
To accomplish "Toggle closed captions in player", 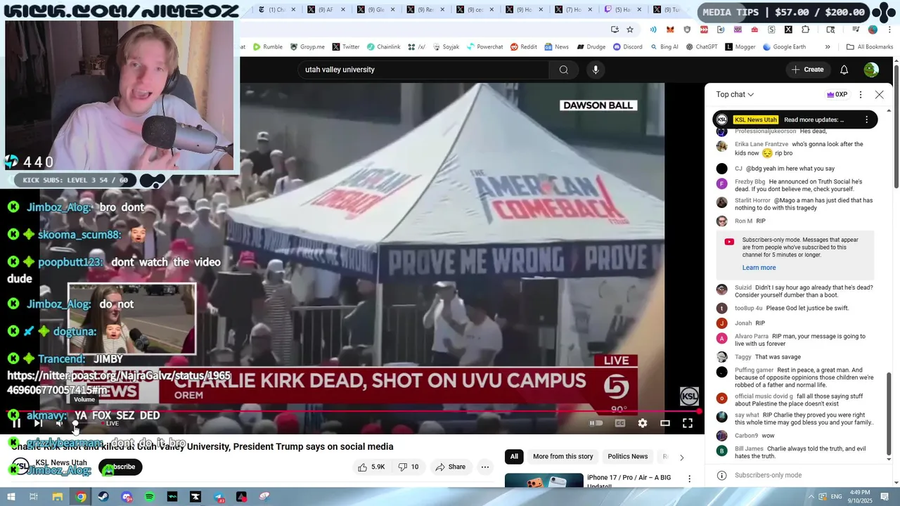I will point(620,423).
